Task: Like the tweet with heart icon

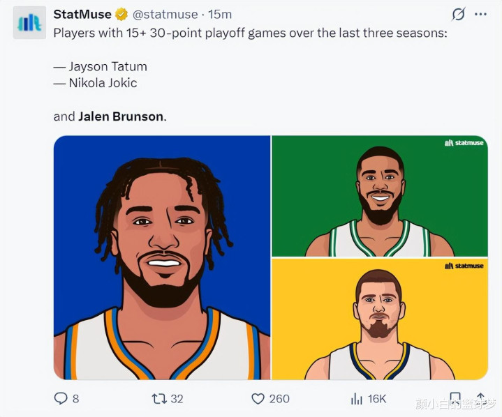Action: pos(258,398)
